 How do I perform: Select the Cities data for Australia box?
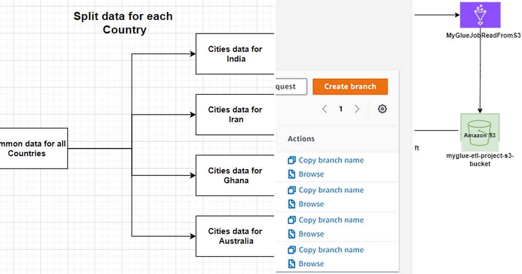[235, 236]
